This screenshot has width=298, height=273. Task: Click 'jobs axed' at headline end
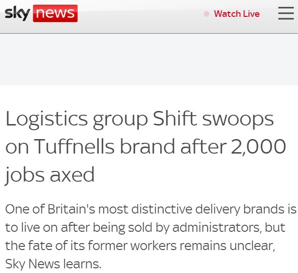coord(50,175)
